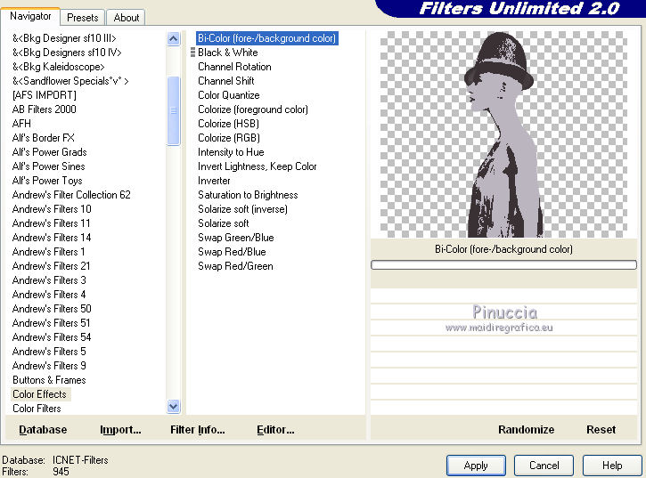The width and height of the screenshot is (646, 478).
Task: Select Andrew's Filter Collection 62
Action: tap(71, 195)
